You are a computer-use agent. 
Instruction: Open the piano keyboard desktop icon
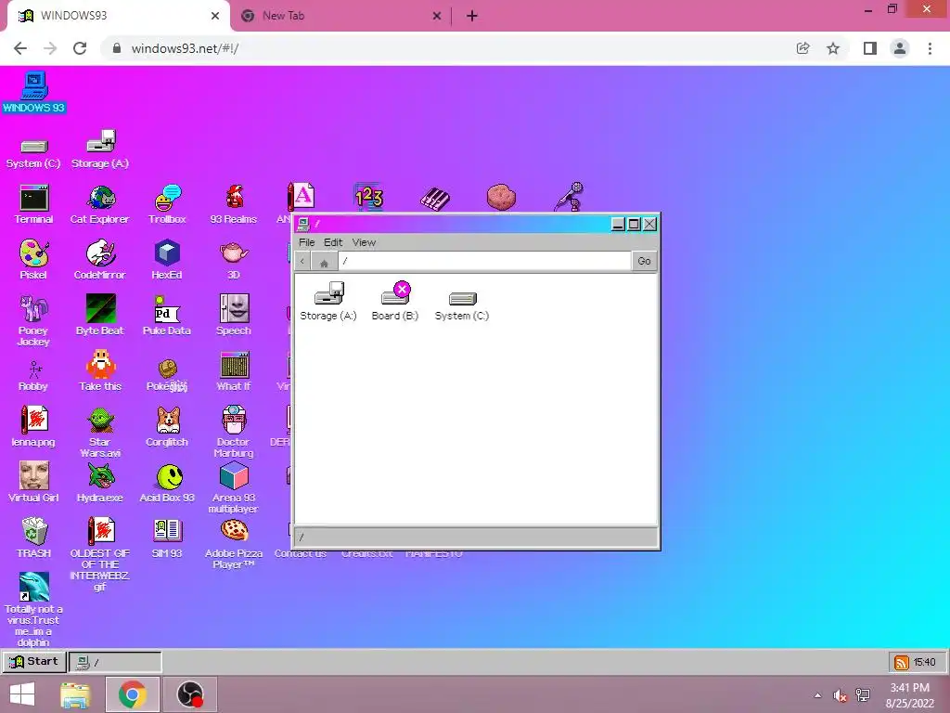click(x=435, y=199)
